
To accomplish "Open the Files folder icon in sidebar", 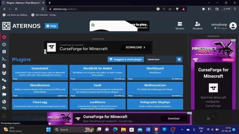I will click(4, 95).
